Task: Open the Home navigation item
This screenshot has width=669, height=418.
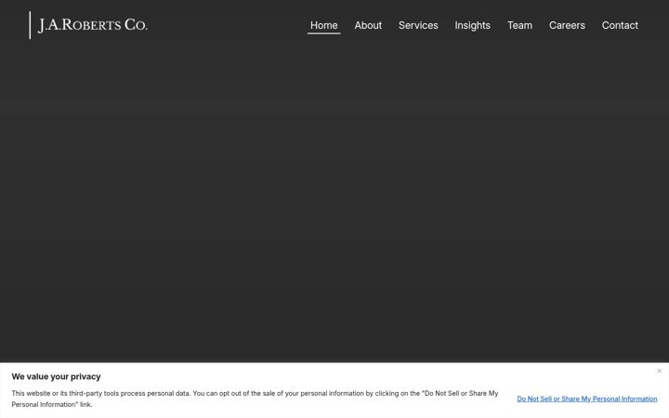Action: [324, 26]
